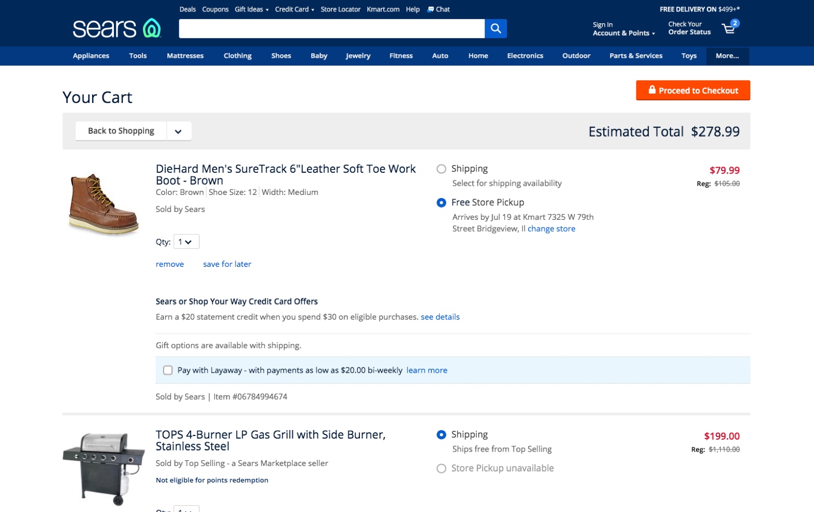
Task: Click Check Your Order Status
Action: coord(689,28)
